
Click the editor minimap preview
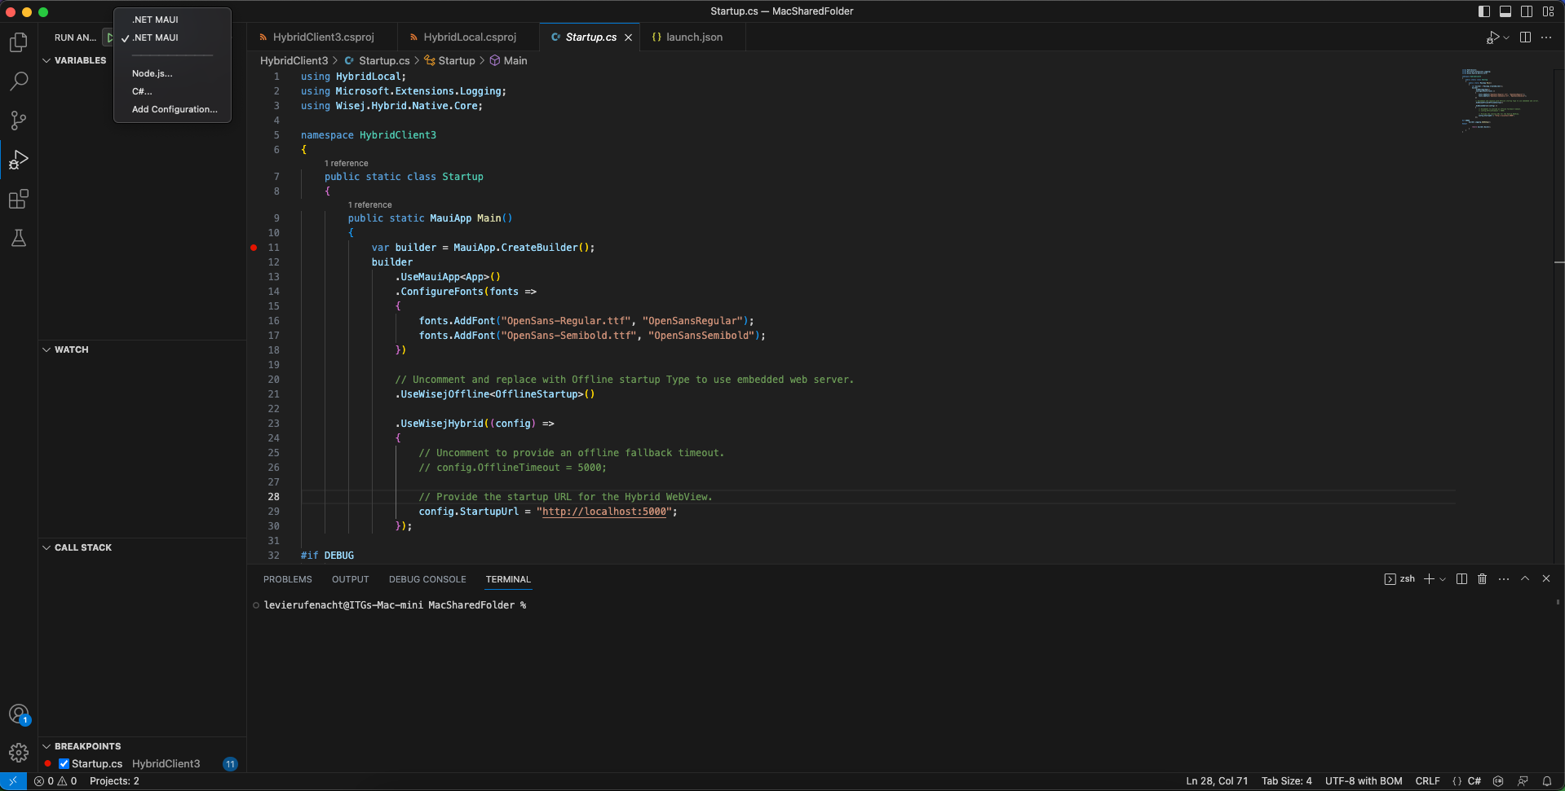click(x=1501, y=101)
